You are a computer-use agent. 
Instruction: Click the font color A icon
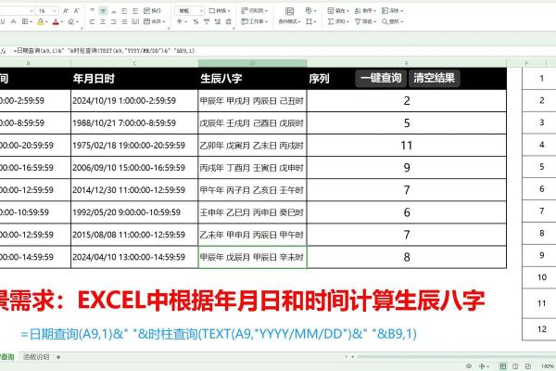tap(55, 21)
